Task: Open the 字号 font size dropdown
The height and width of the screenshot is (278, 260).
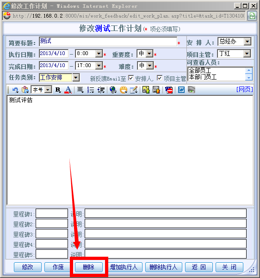Action: tap(48, 90)
